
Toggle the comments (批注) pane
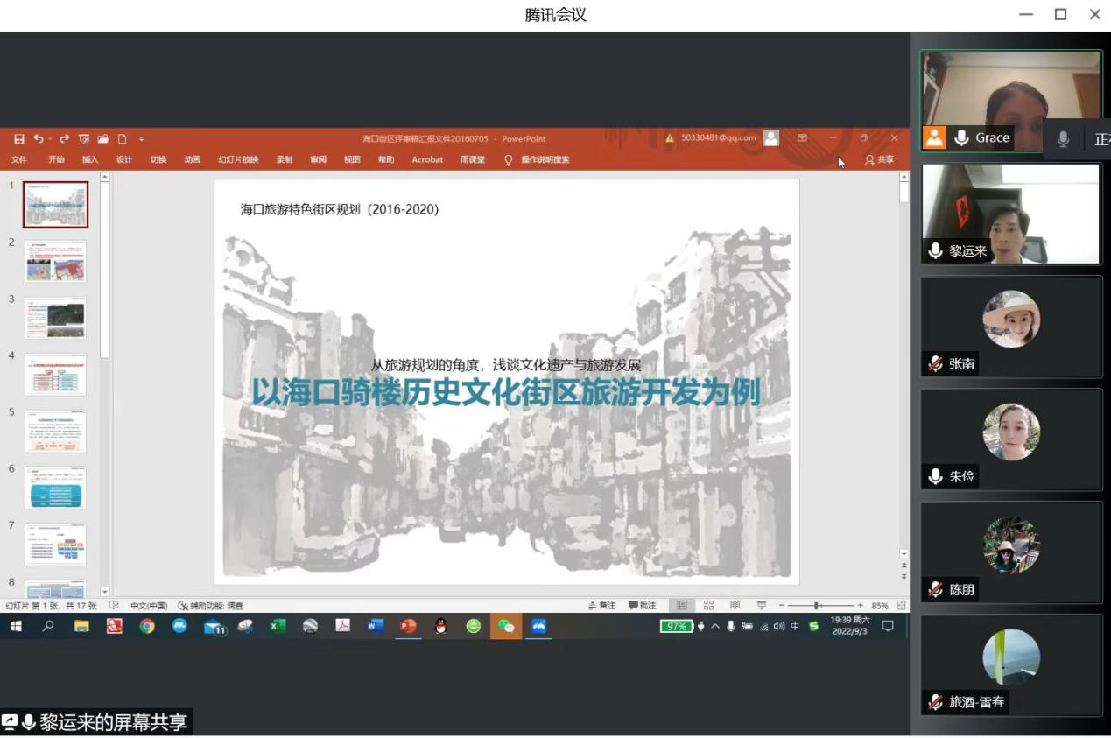[642, 606]
